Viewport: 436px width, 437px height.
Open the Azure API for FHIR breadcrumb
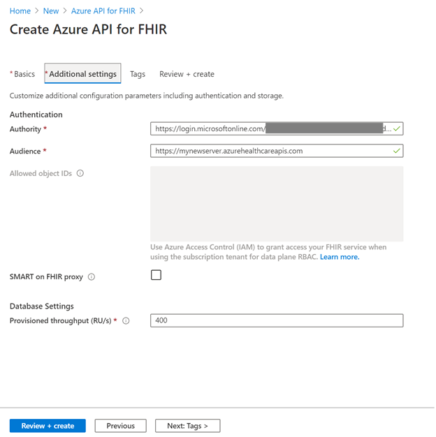point(103,11)
